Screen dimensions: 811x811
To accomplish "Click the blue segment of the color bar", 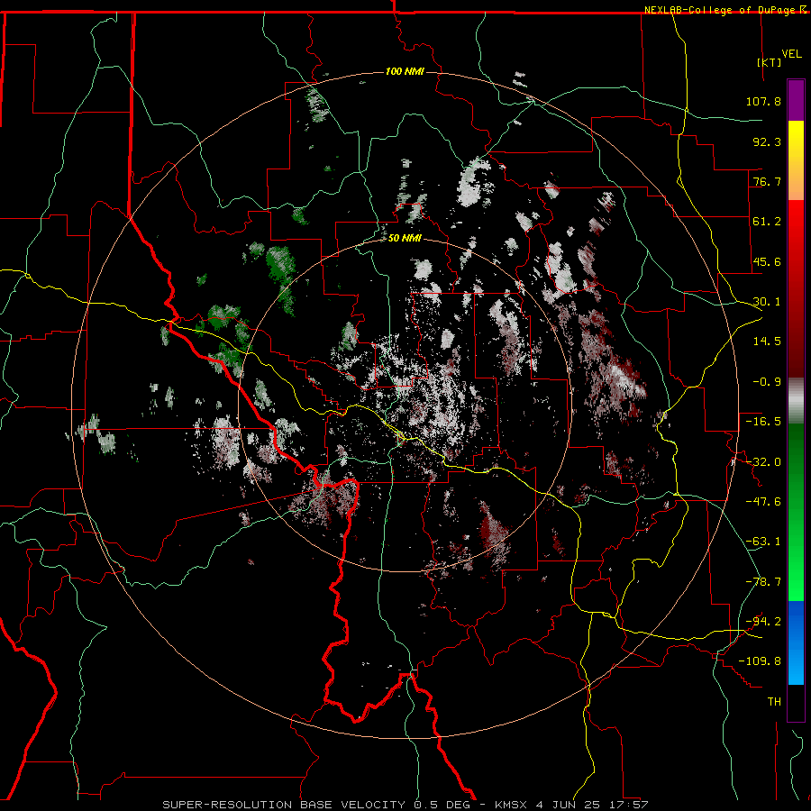I will pos(796,642).
